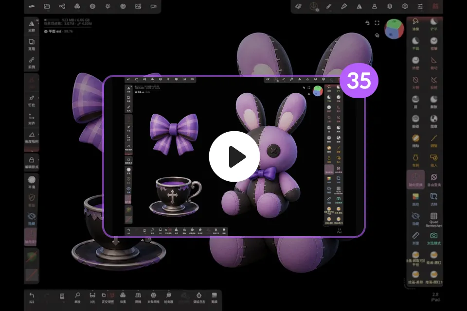Open the Camera menu in top toolbar
The image size is (467, 311).
click(x=153, y=6)
